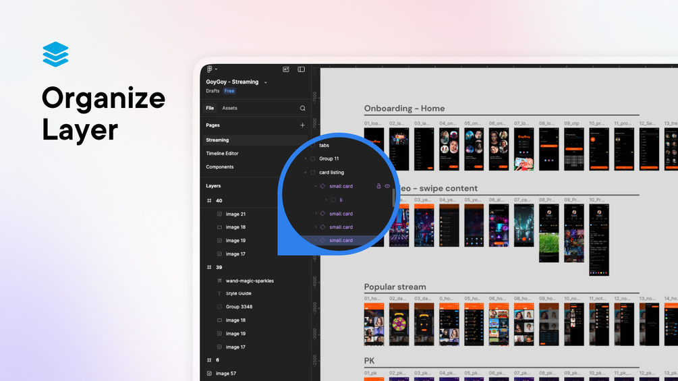678x381 pixels.
Task: Click the group icon of Group 3348
Action: (x=219, y=307)
